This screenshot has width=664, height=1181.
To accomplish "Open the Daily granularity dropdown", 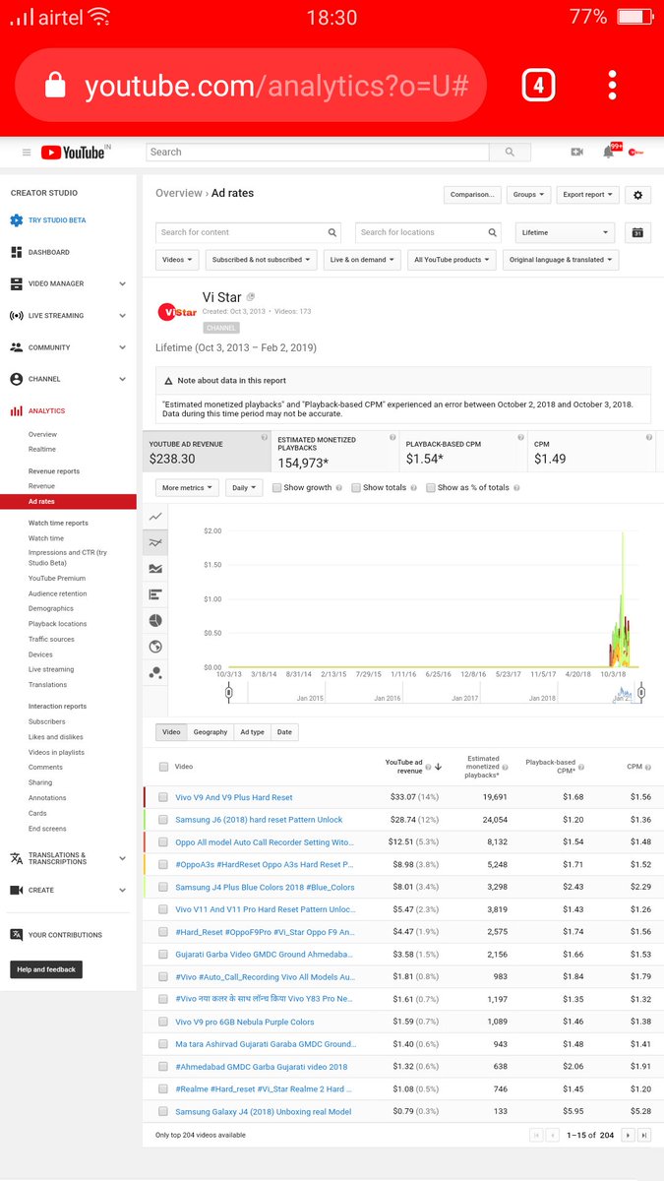I will coord(242,487).
